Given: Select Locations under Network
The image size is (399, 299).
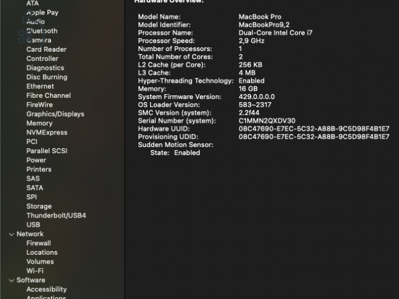Looking at the screenshot, I should pyautogui.click(x=42, y=252).
